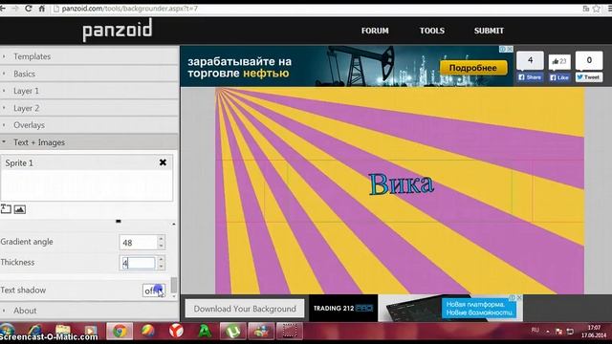Collapse the Text + Images section
This screenshot has width=612, height=344.
pyautogui.click(x=89, y=142)
